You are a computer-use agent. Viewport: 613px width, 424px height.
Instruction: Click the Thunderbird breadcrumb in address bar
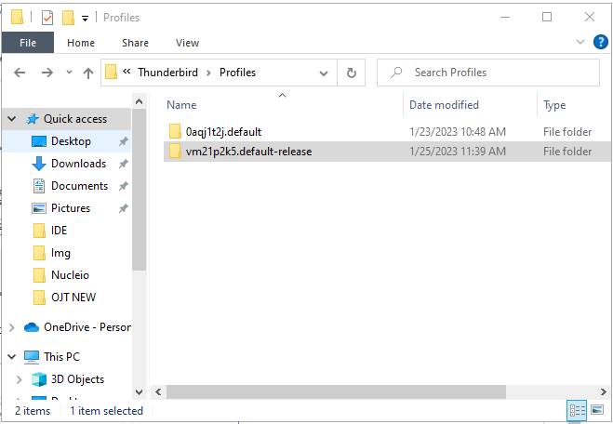coord(167,73)
